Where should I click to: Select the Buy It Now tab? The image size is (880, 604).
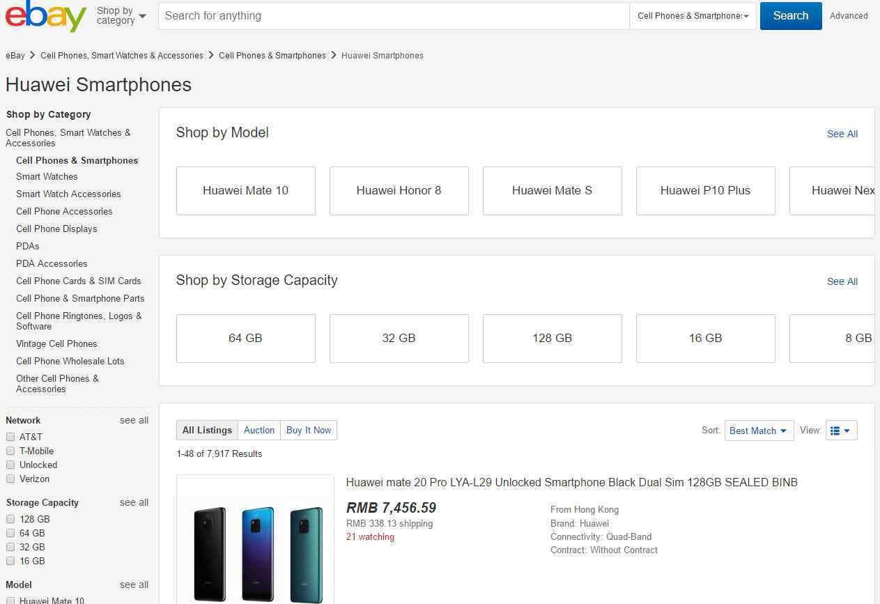[309, 431]
